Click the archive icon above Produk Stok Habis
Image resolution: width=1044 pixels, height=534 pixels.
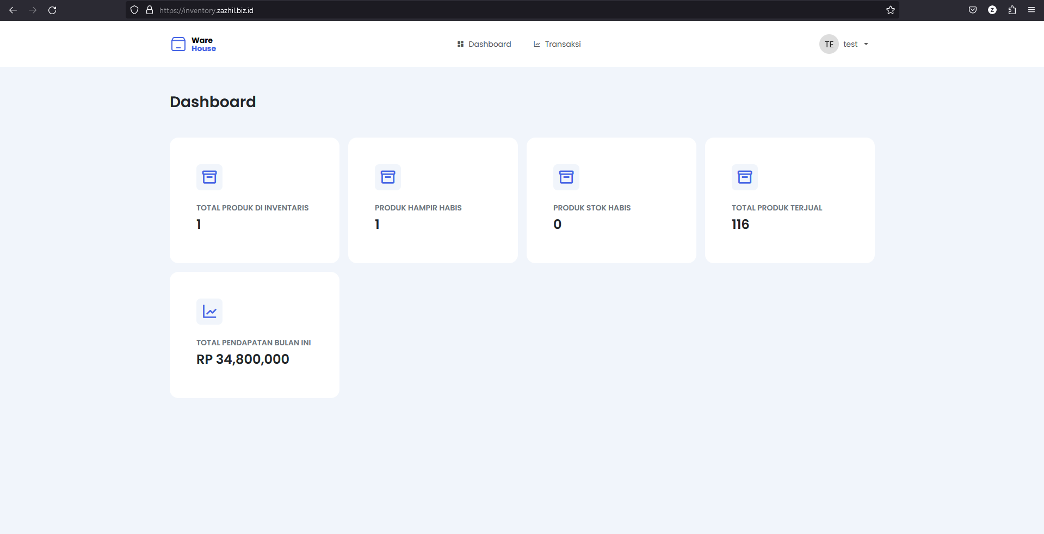pos(566,177)
